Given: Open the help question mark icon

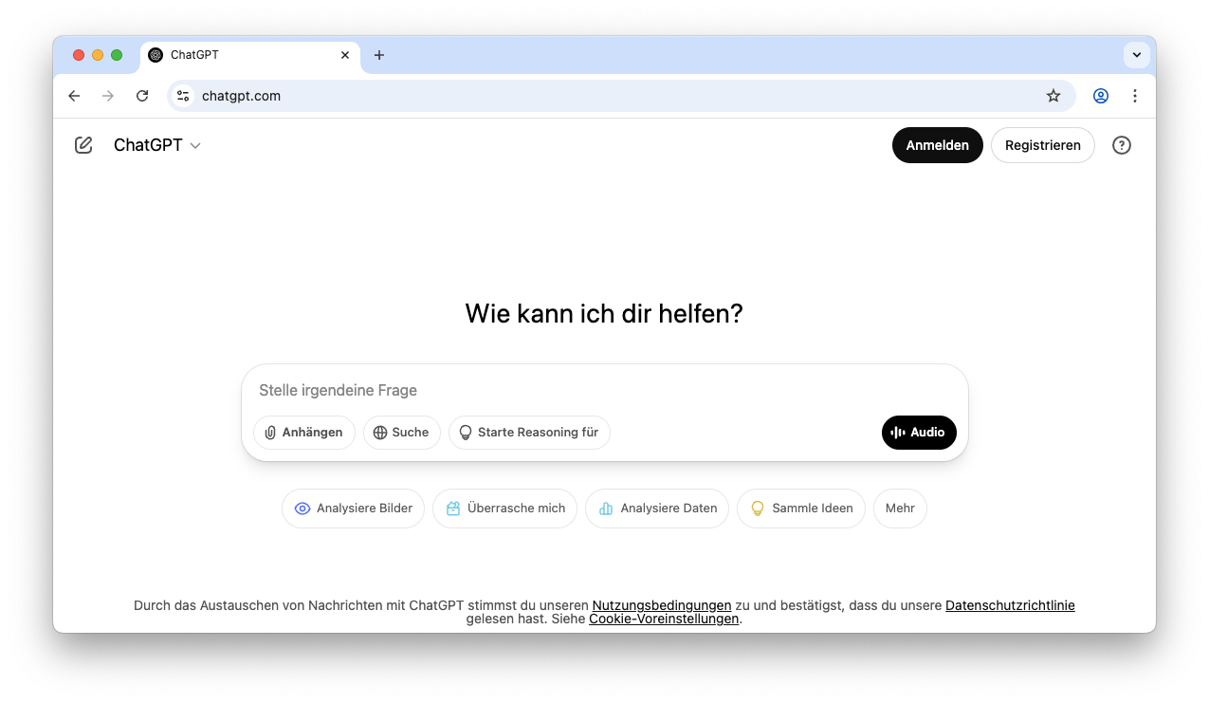Looking at the screenshot, I should pyautogui.click(x=1121, y=144).
